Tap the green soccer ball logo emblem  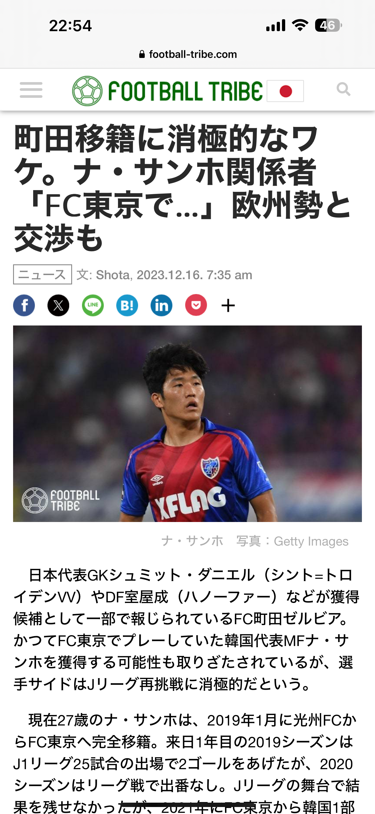87,91
